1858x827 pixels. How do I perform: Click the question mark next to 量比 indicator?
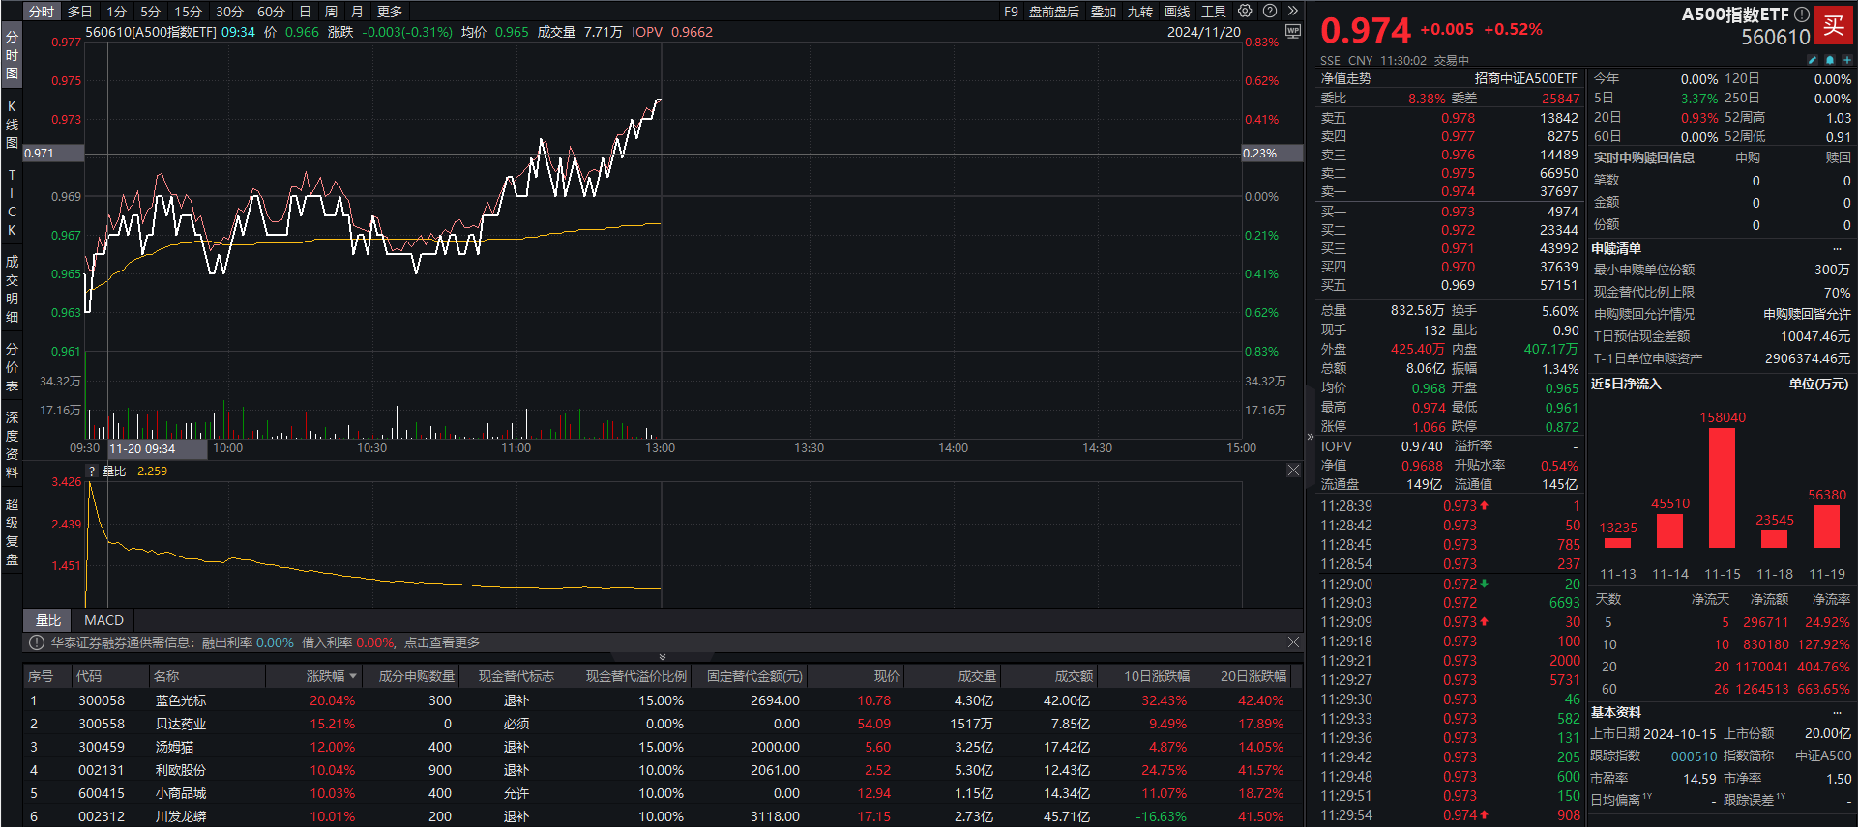point(92,471)
